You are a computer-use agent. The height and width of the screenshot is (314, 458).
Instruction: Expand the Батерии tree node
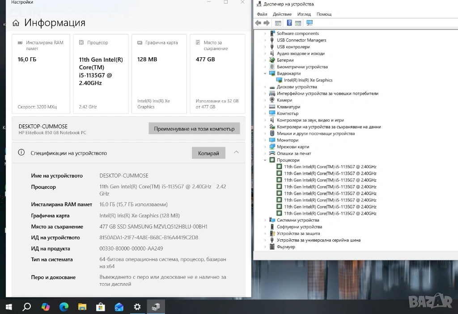point(265,60)
